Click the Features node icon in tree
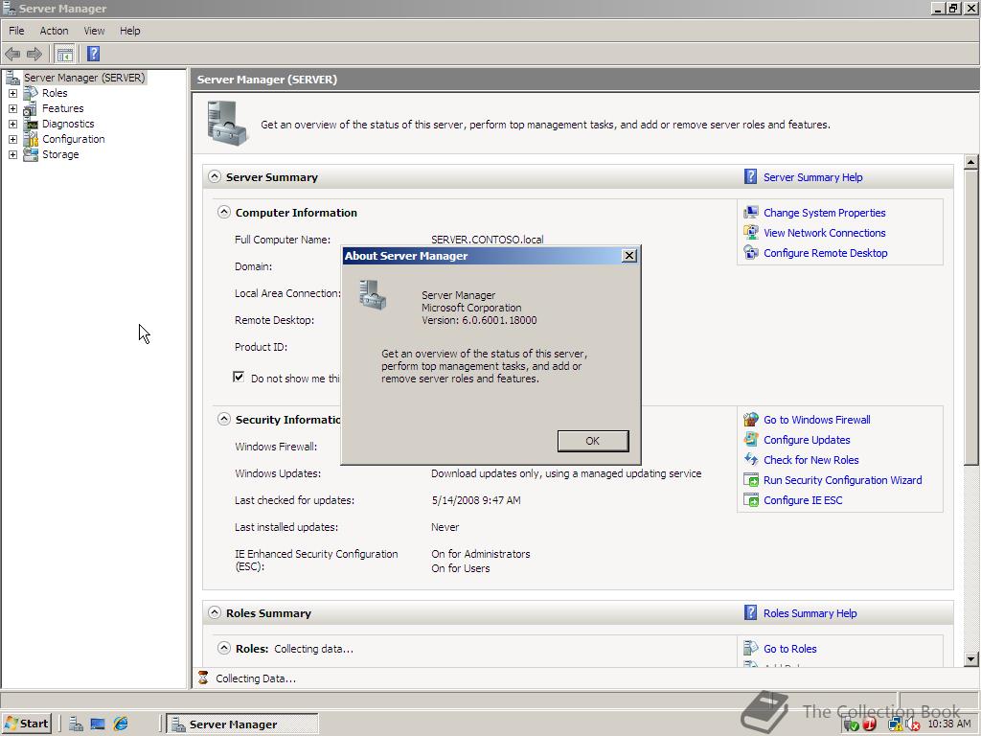 point(30,108)
